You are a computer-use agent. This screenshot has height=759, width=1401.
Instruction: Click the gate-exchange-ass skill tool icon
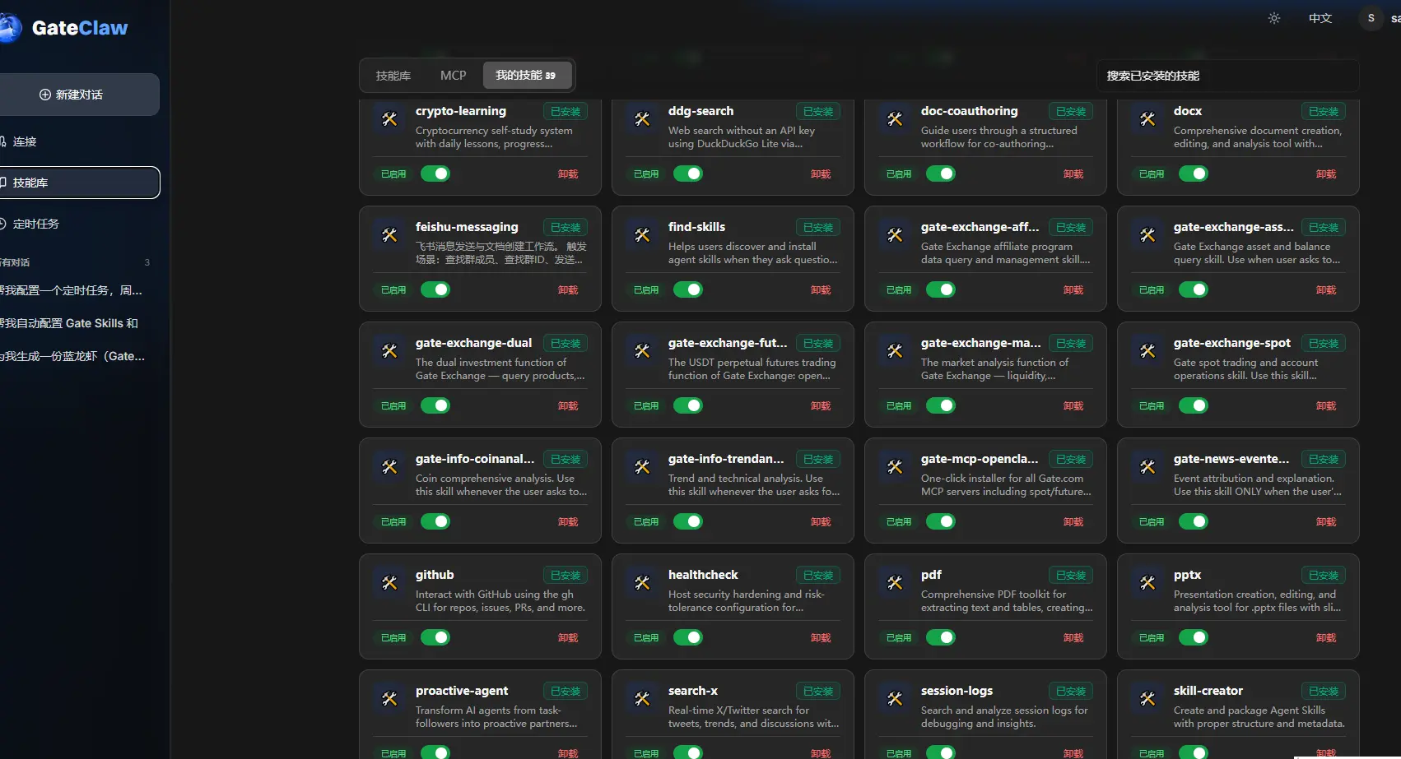tap(1147, 235)
